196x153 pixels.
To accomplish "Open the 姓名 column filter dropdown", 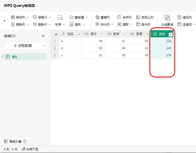I will click(79, 35).
